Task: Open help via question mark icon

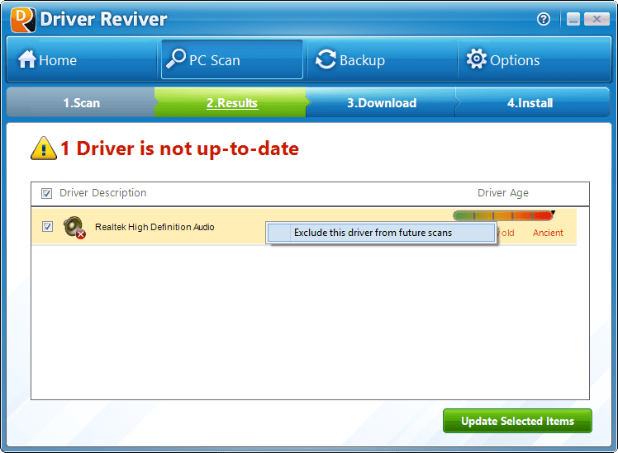Action: (544, 19)
